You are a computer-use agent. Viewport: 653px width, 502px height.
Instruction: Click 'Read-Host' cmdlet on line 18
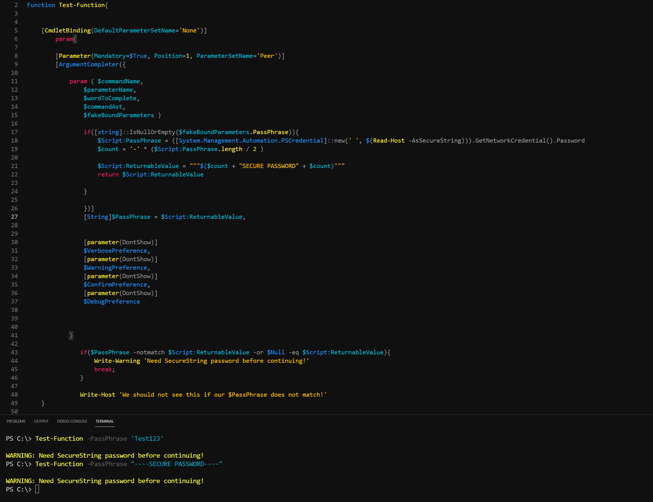coord(389,140)
